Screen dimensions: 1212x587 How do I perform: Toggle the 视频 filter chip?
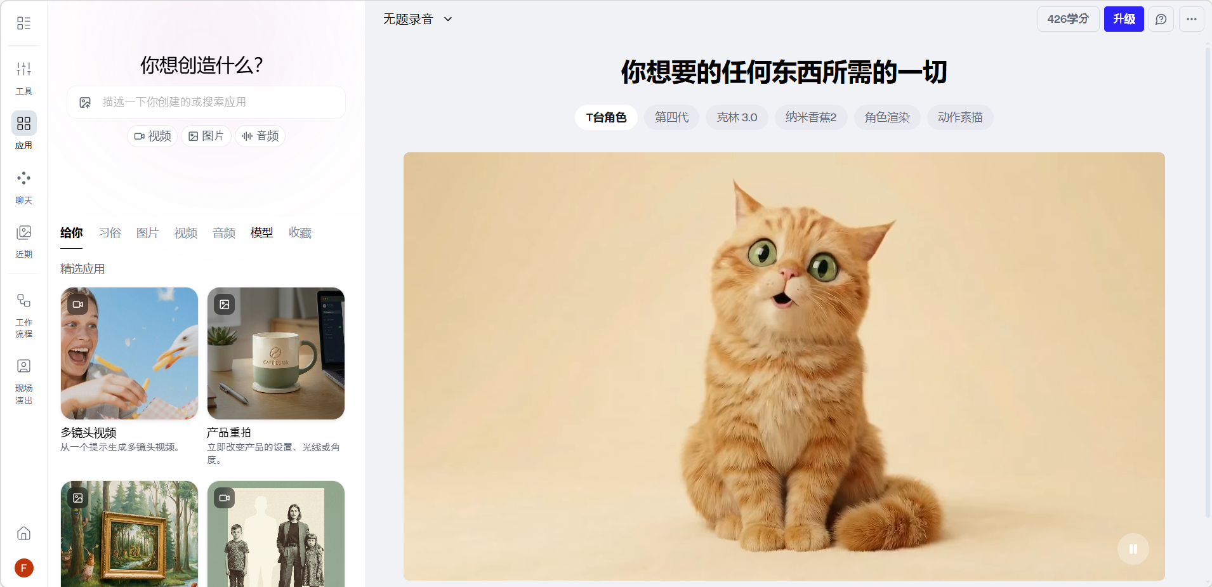(153, 136)
